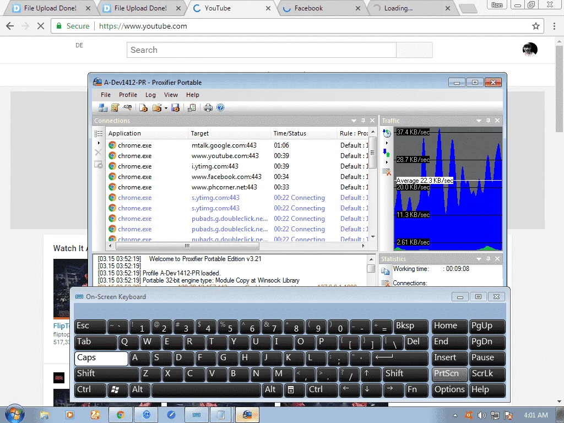Image resolution: width=564 pixels, height=423 pixels.
Task: Switch to the Facebook browser tab
Action: 321,8
